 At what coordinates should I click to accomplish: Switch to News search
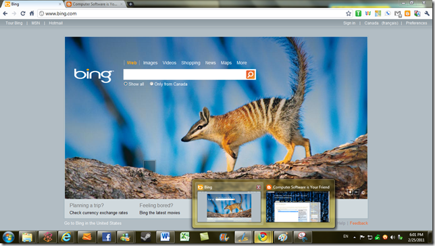point(210,63)
